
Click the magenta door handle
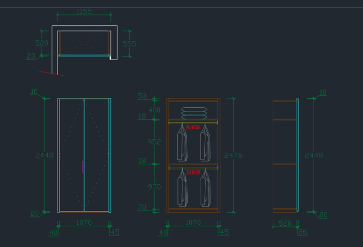[83, 166]
